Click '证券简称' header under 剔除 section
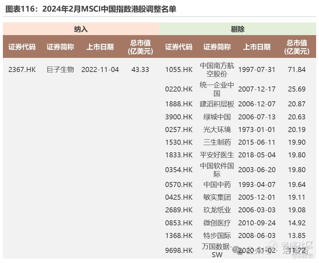319x263 pixels. [217, 47]
